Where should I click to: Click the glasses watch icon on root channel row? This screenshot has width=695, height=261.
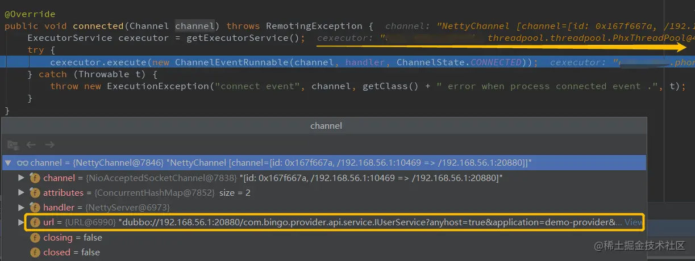click(22, 163)
